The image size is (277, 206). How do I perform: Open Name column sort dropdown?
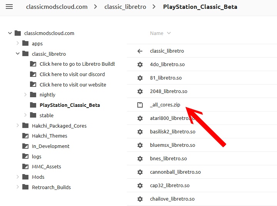[169, 33]
